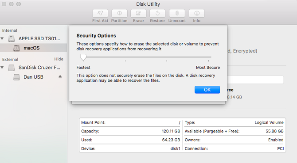The image size is (297, 163).
Task: Click the window's close button
Action: tap(4, 4)
